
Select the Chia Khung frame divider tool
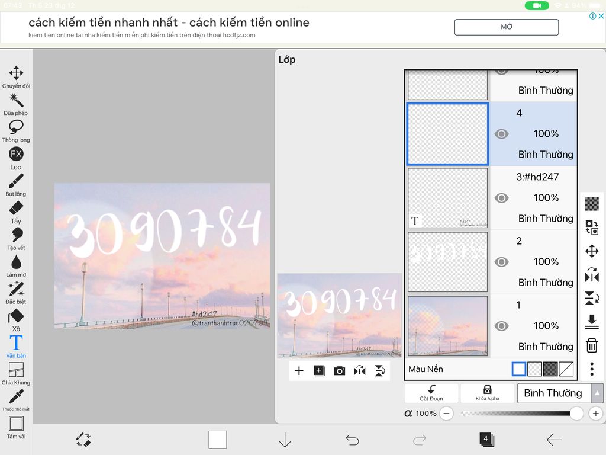16,374
